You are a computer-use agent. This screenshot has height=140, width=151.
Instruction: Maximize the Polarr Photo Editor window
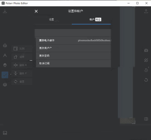[x=137, y=3]
